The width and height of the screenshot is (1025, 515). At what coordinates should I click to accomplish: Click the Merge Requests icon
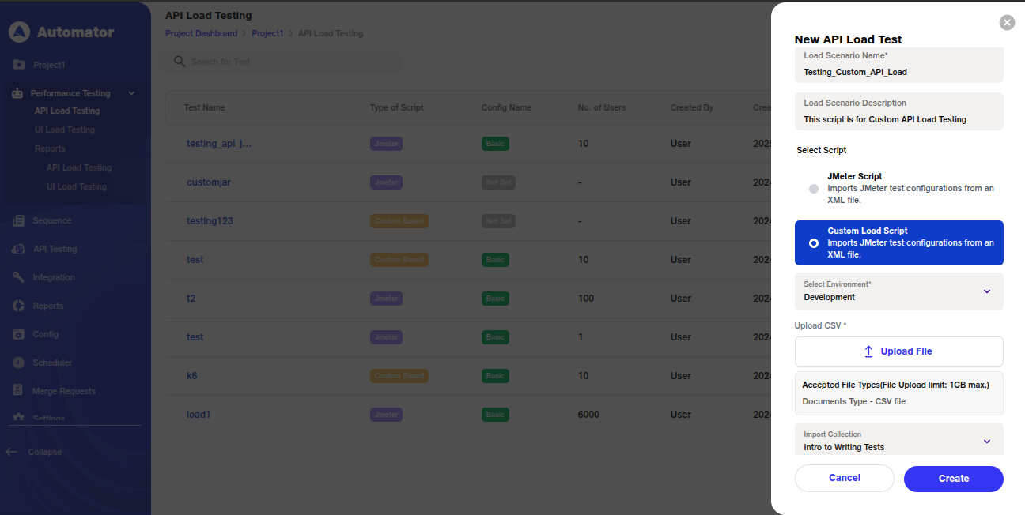click(19, 391)
